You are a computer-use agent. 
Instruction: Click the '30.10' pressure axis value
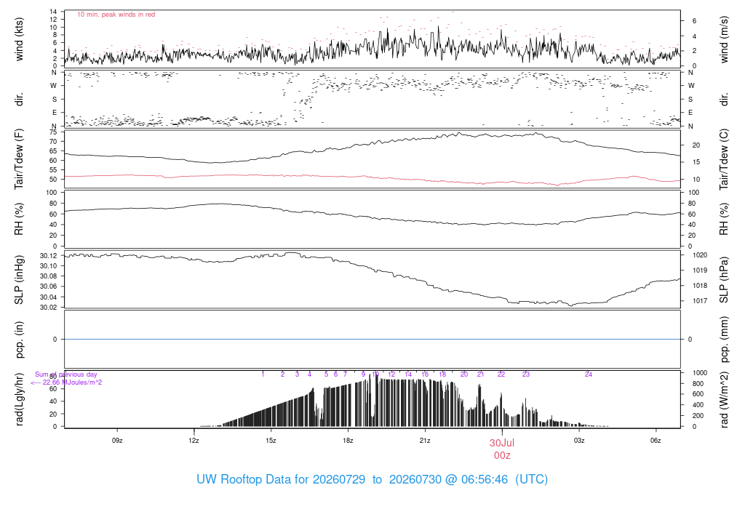[48, 266]
